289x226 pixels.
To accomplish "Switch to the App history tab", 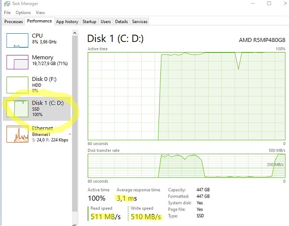I will pyautogui.click(x=67, y=22).
